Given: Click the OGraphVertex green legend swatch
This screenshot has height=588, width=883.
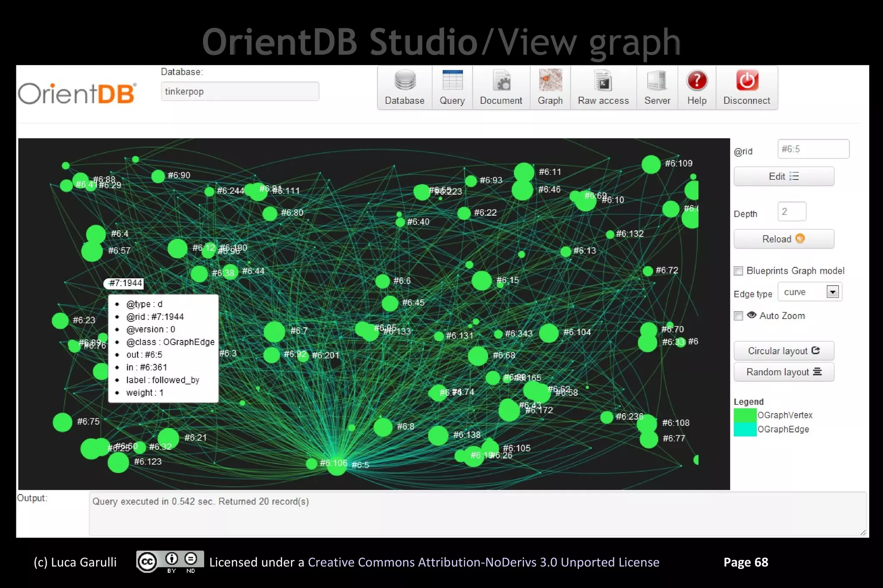Looking at the screenshot, I should tap(745, 415).
